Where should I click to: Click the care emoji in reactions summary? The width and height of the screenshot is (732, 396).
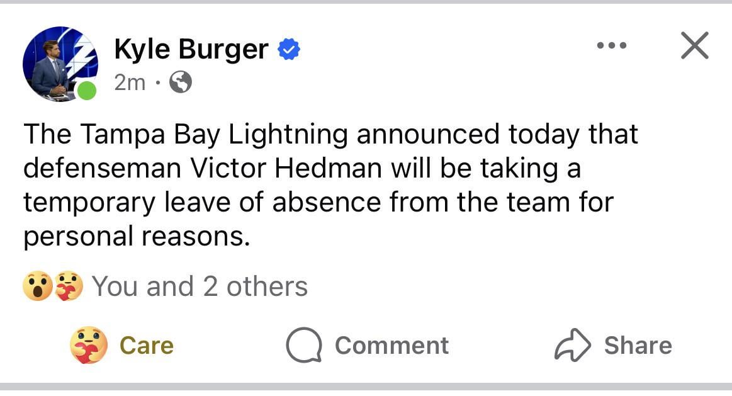pyautogui.click(x=68, y=286)
